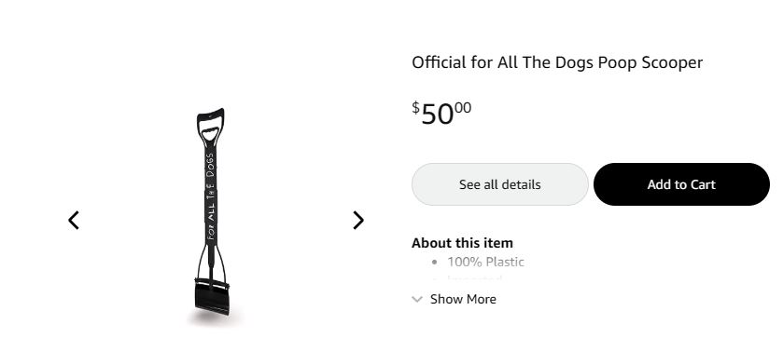Select the Official for All The Dogs title
Viewport: 783px width, 351px height.
(x=557, y=62)
